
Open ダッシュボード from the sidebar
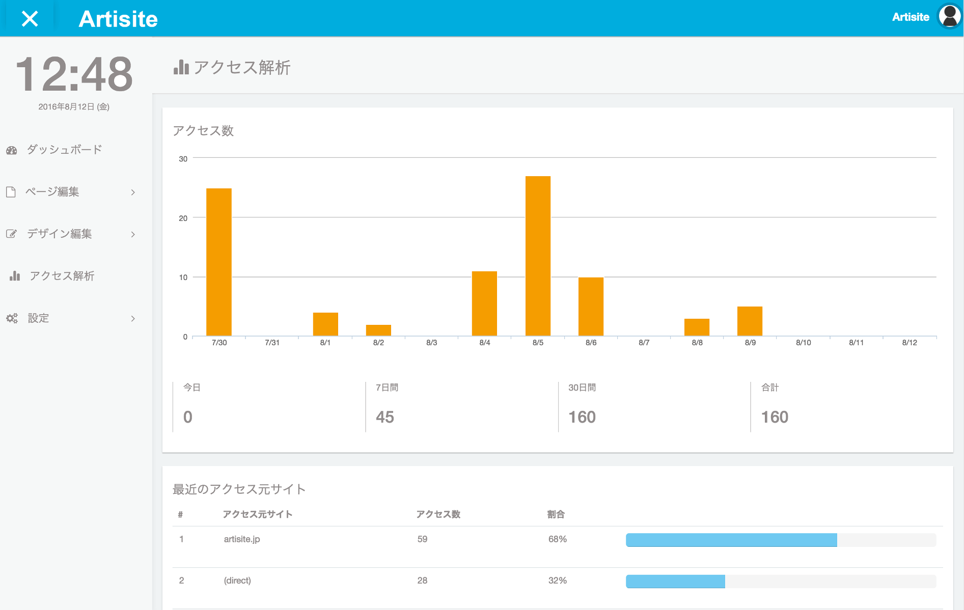tap(64, 150)
